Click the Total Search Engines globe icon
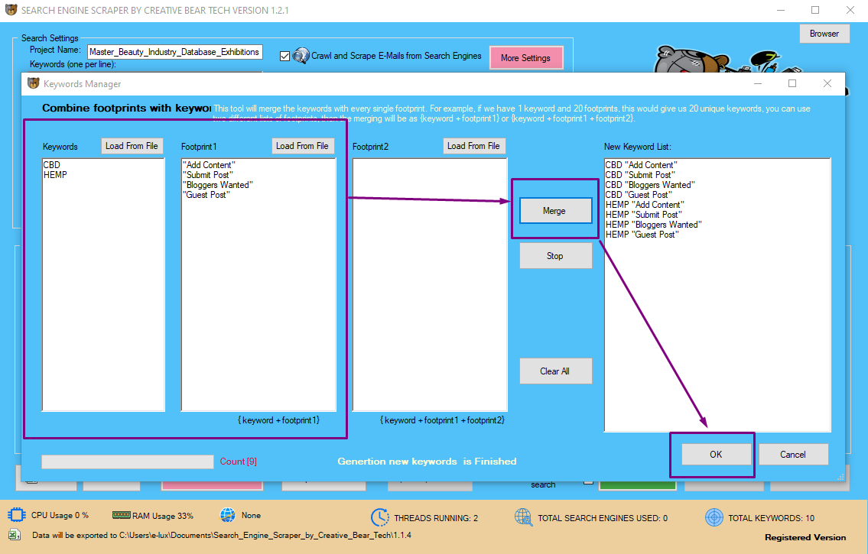868x554 pixels. [523, 517]
